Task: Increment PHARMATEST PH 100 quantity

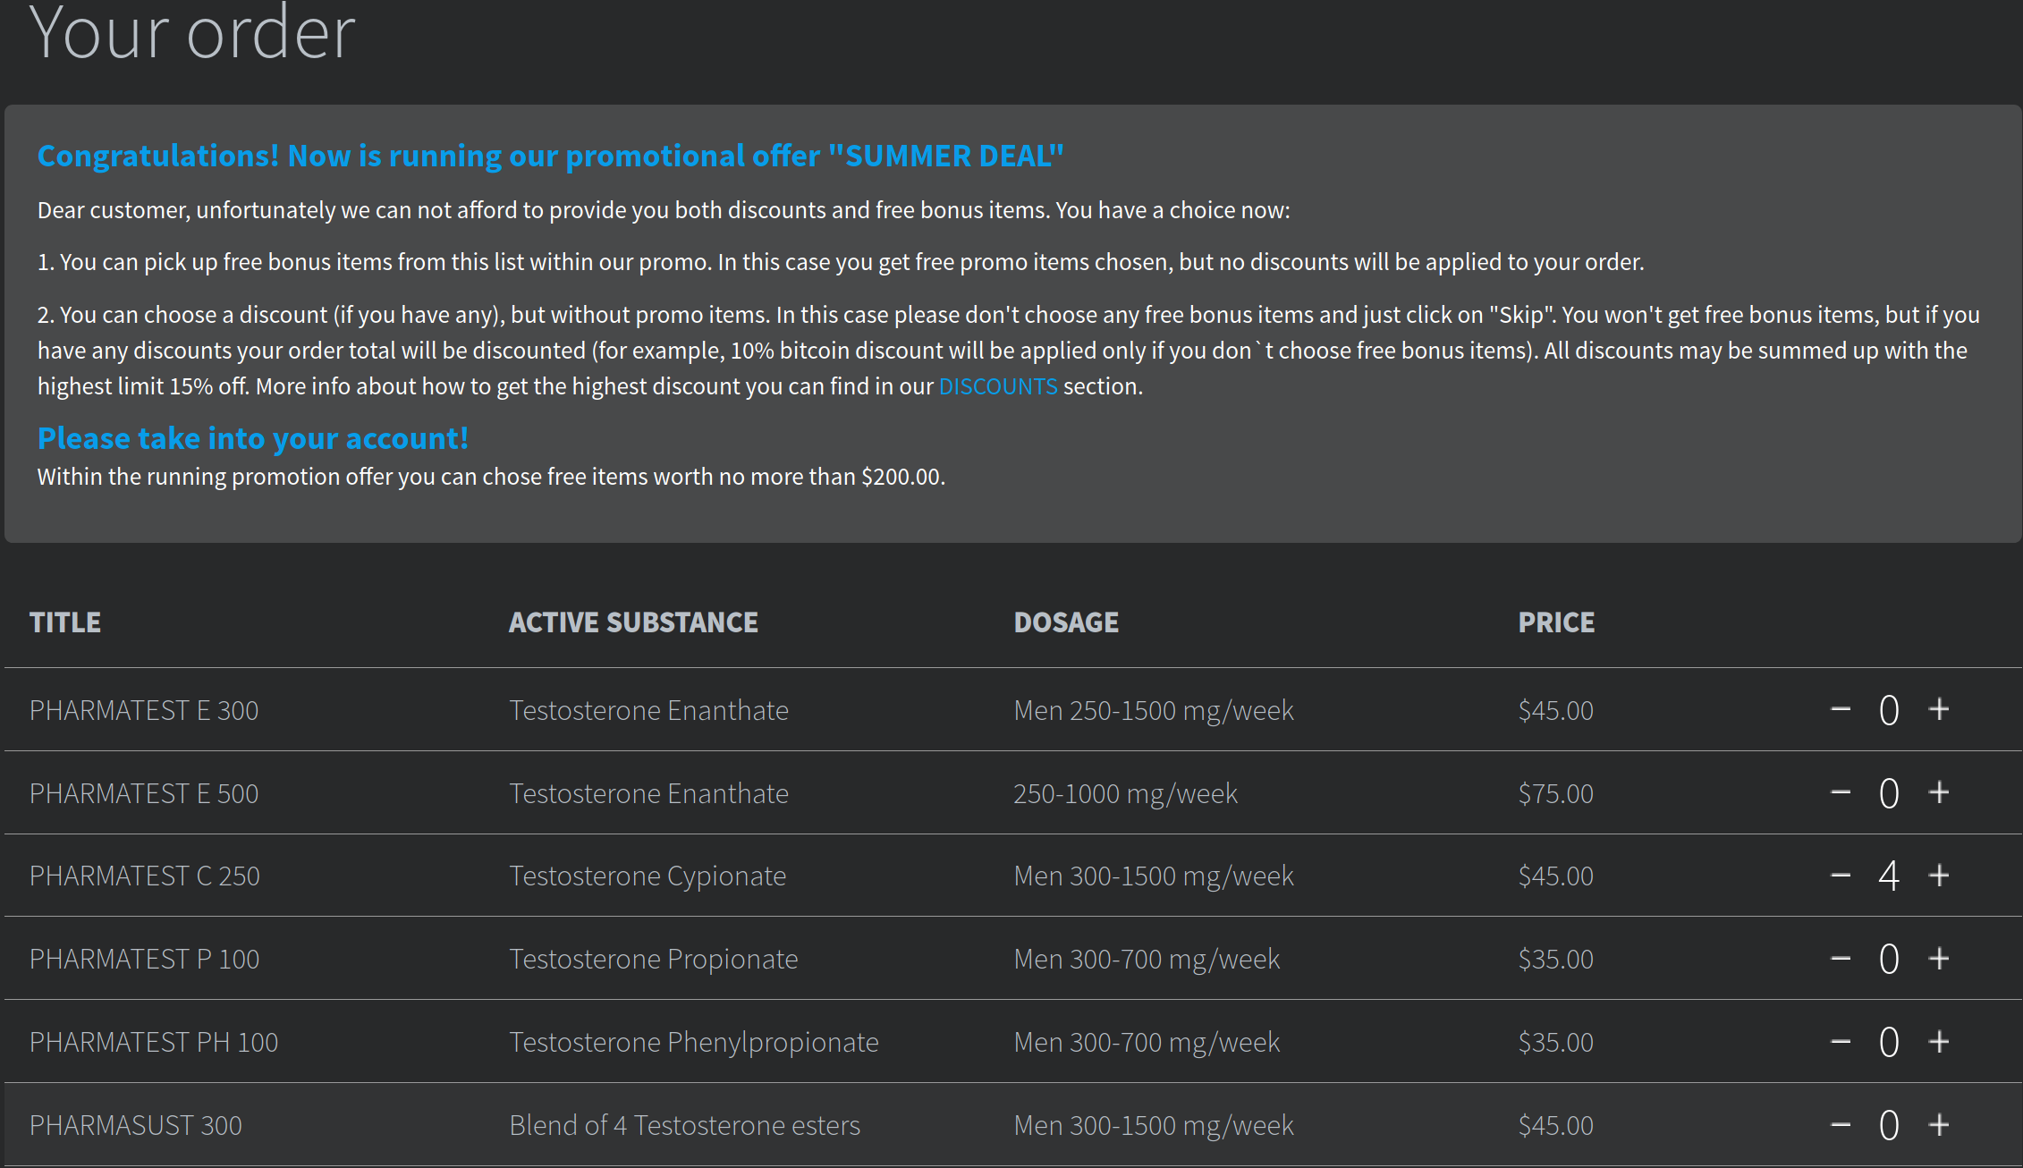Action: 1939,1042
